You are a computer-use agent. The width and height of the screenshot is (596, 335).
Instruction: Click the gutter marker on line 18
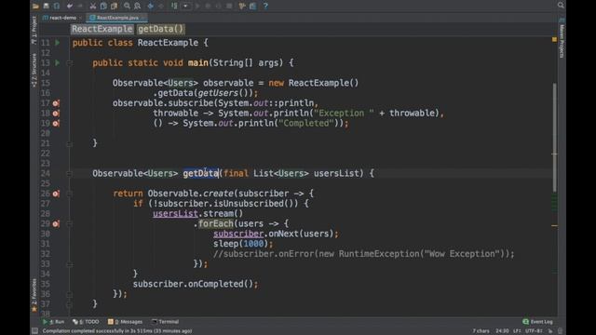coord(56,113)
